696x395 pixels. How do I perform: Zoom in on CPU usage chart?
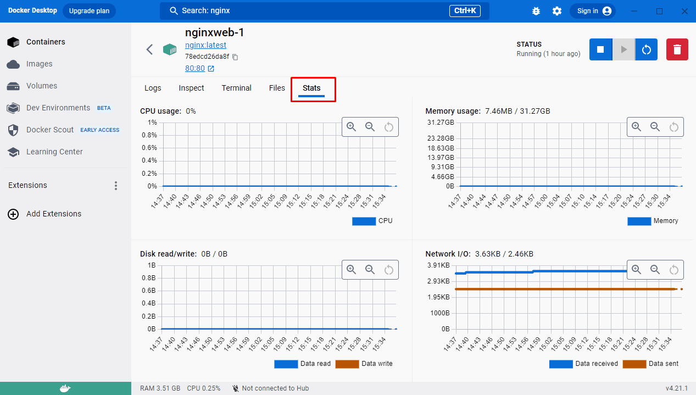coord(352,127)
